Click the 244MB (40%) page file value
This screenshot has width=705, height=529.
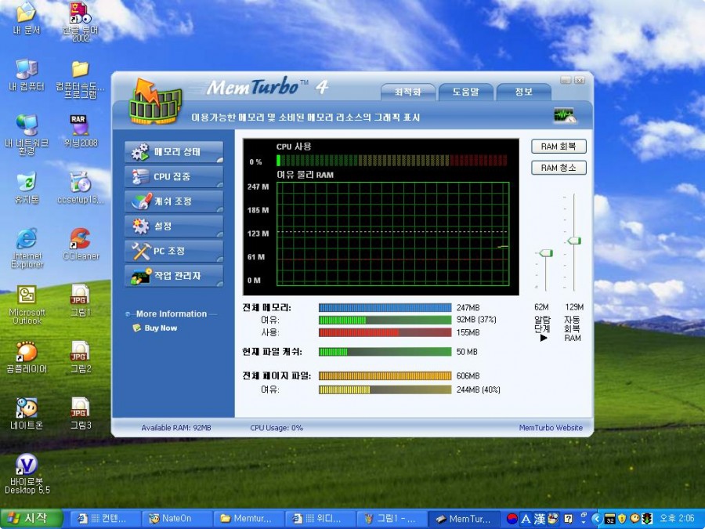coord(478,390)
